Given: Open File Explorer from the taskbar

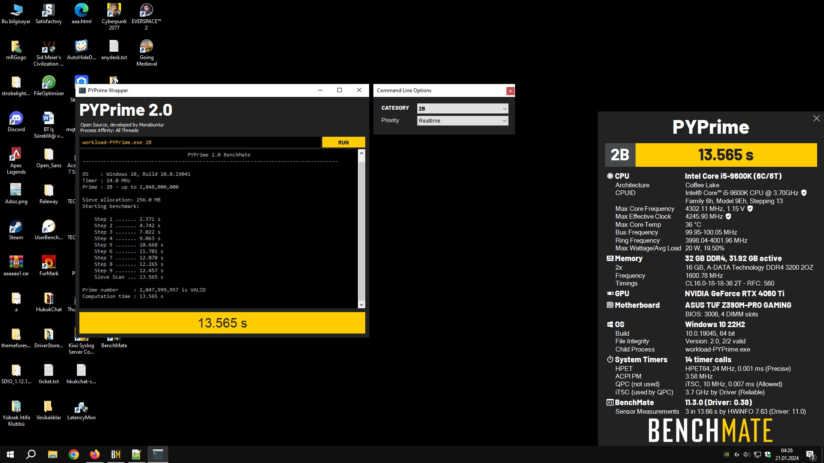Looking at the screenshot, I should 52,454.
